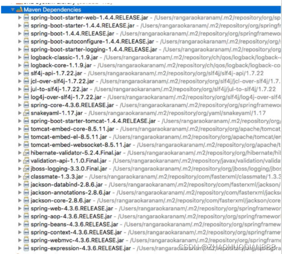The width and height of the screenshot is (282, 254).
Task: Collapse the Maven Dependencies node
Action: [x=13, y=9]
